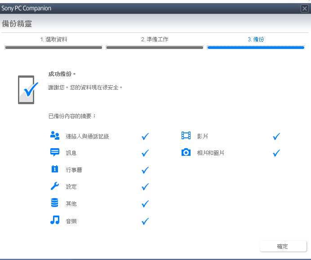The height and width of the screenshot is (260, 311).
Task: Click checkmark beside 連絡人與通話記錄
Action: pyautogui.click(x=145, y=137)
